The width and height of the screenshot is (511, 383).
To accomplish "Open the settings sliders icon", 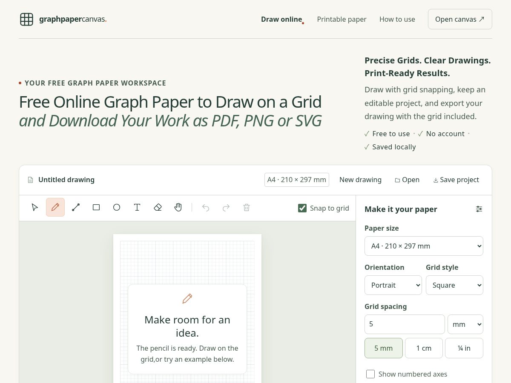I will [x=479, y=209].
